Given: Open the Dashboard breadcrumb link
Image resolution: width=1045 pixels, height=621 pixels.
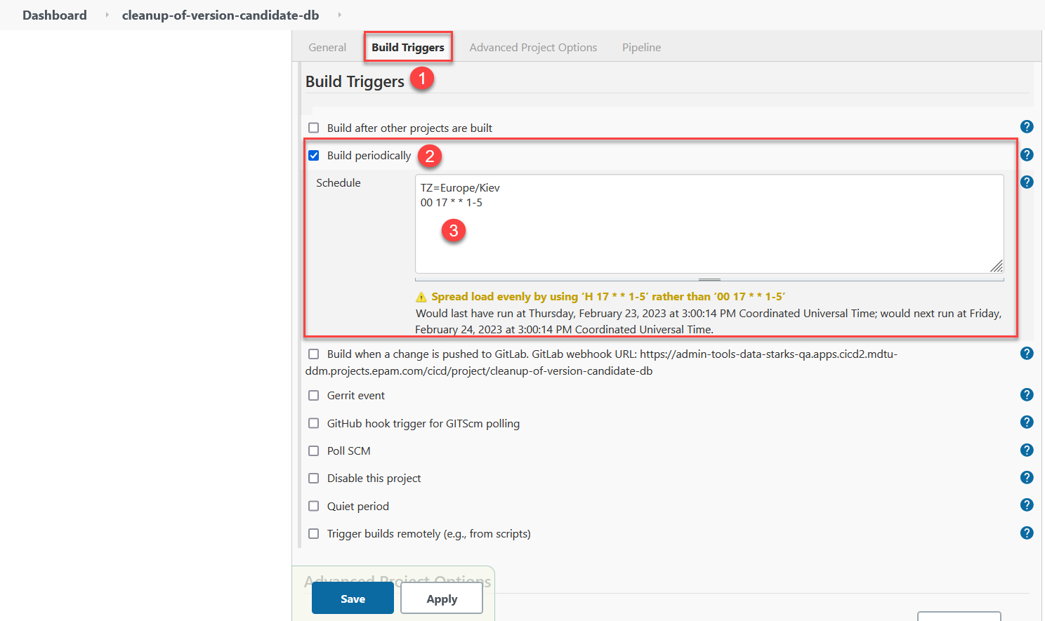Looking at the screenshot, I should point(55,15).
